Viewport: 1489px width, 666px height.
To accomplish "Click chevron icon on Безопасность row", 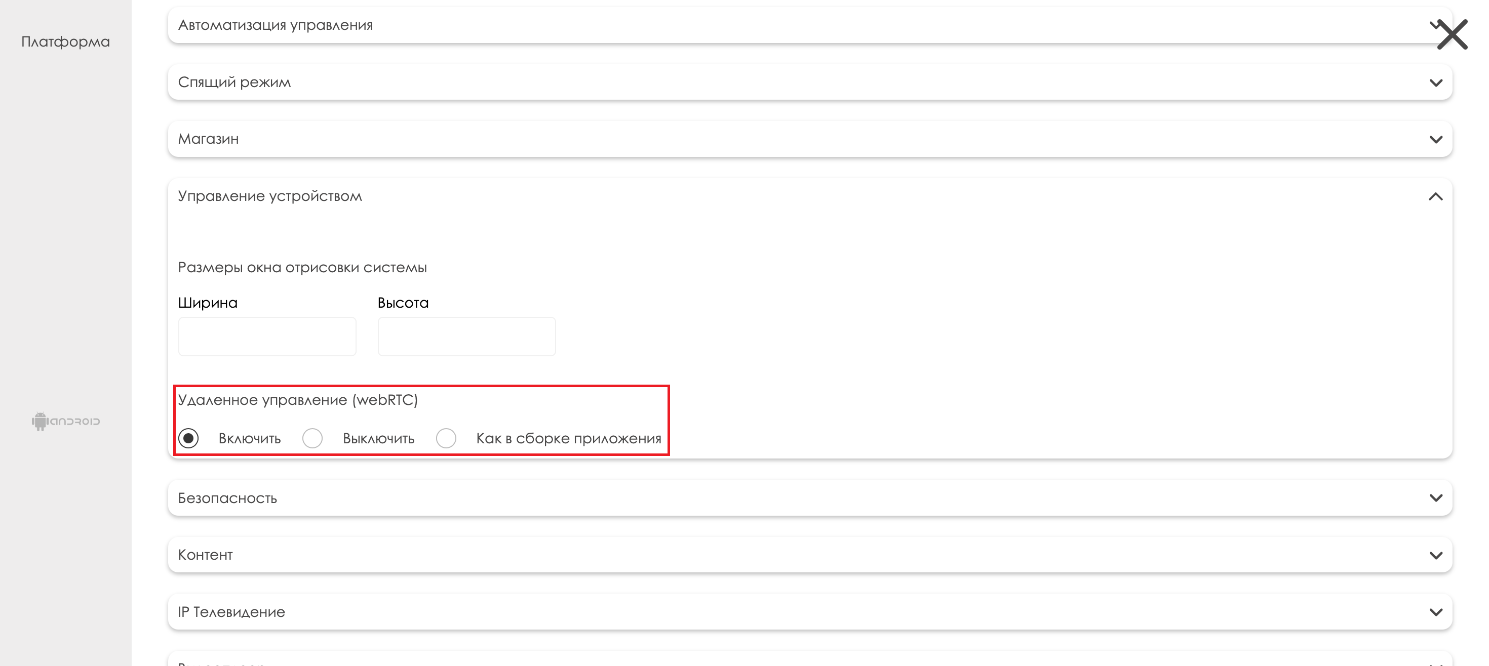I will click(x=1436, y=498).
